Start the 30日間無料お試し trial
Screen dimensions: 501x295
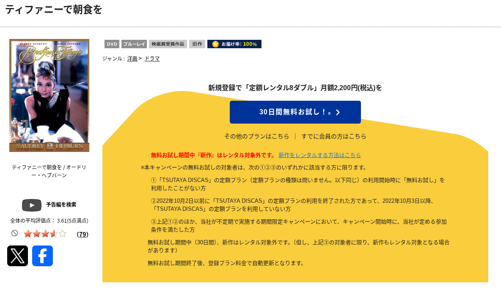295,112
